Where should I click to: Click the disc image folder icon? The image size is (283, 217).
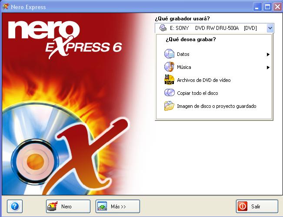pyautogui.click(x=169, y=106)
